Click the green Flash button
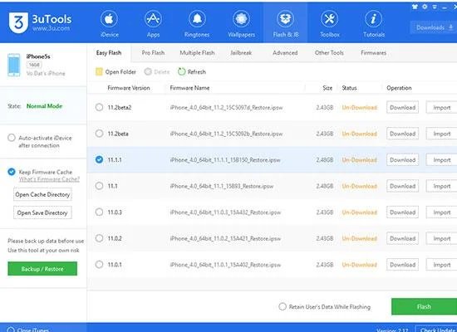 pos(424,306)
